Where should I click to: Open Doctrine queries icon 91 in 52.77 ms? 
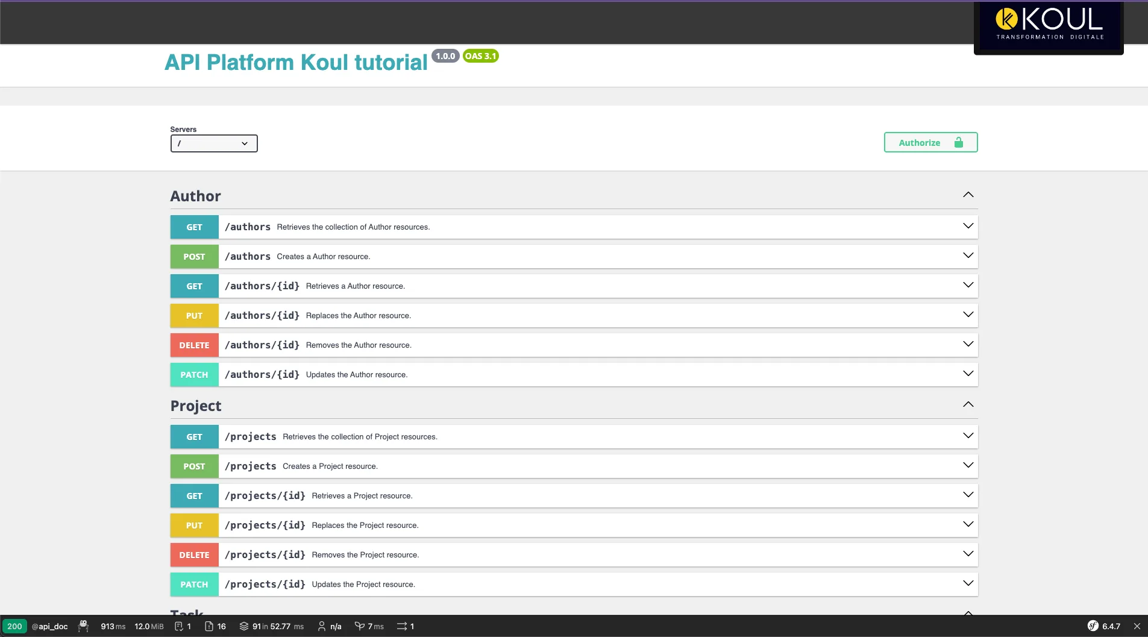click(x=272, y=626)
